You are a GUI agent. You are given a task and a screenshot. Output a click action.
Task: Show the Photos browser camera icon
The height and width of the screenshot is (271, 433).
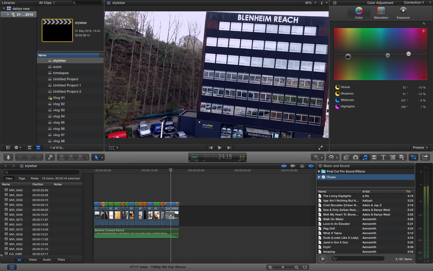point(356,157)
